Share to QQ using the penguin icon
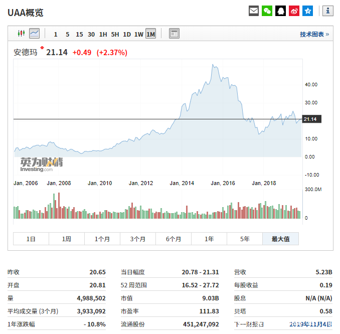 (281, 11)
